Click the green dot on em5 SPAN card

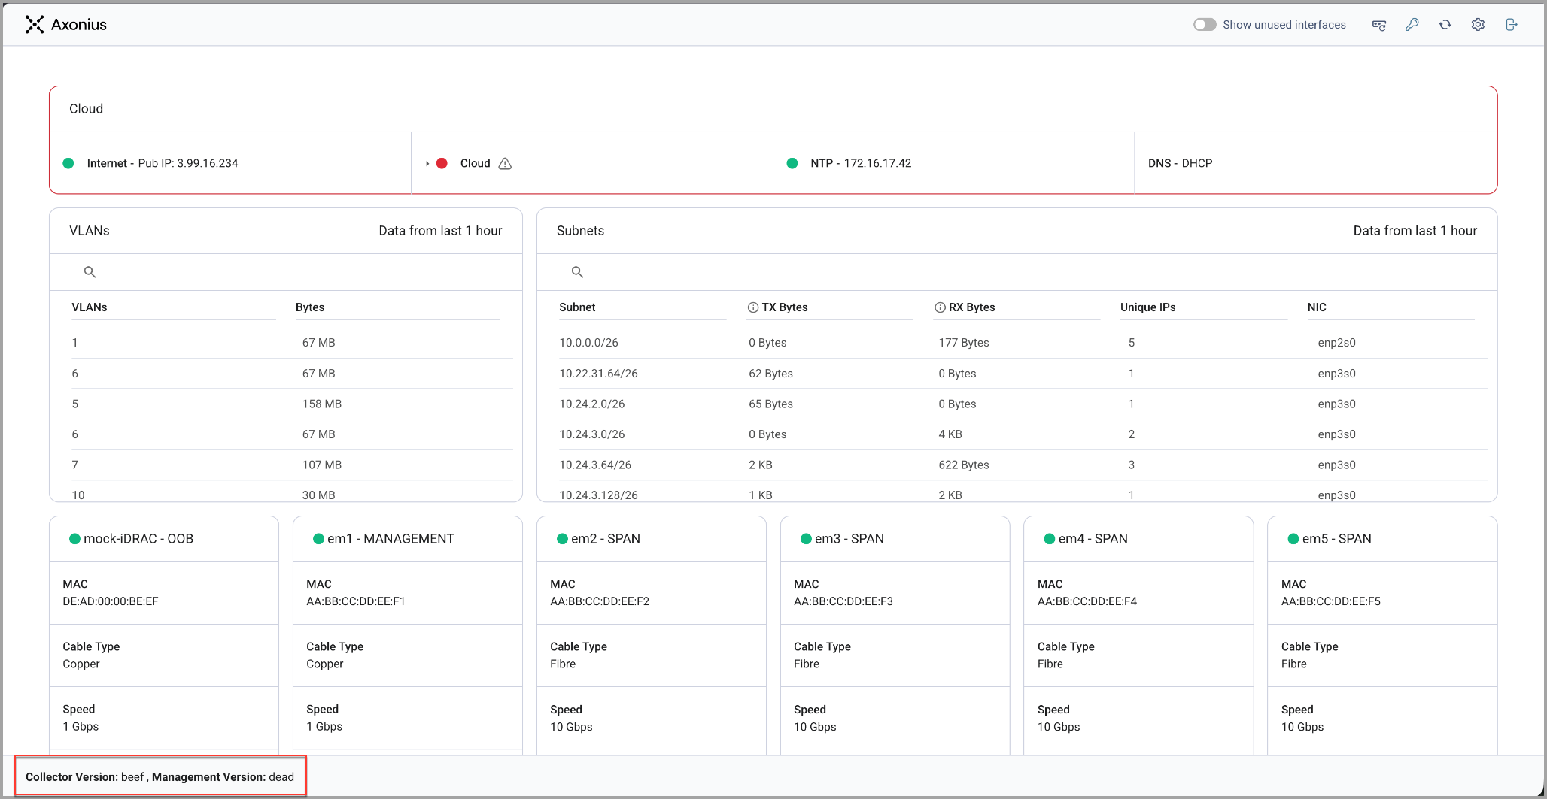point(1293,539)
